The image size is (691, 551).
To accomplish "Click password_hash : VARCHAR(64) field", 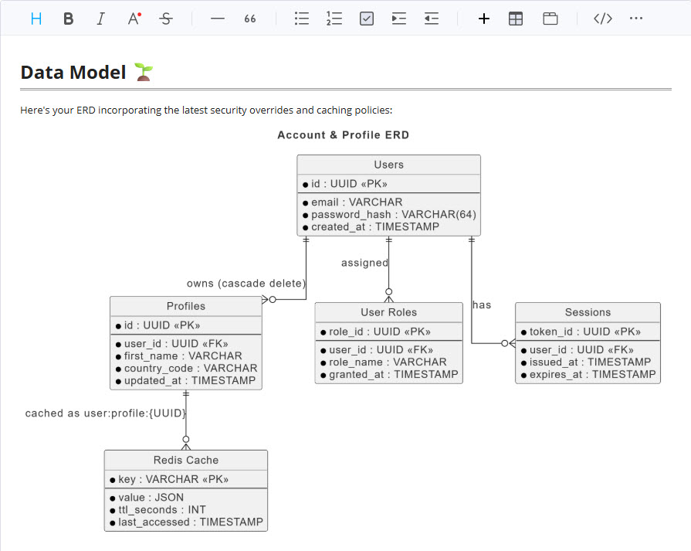I will (x=390, y=214).
